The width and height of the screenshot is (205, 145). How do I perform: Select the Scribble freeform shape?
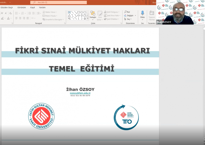coord(69,18)
